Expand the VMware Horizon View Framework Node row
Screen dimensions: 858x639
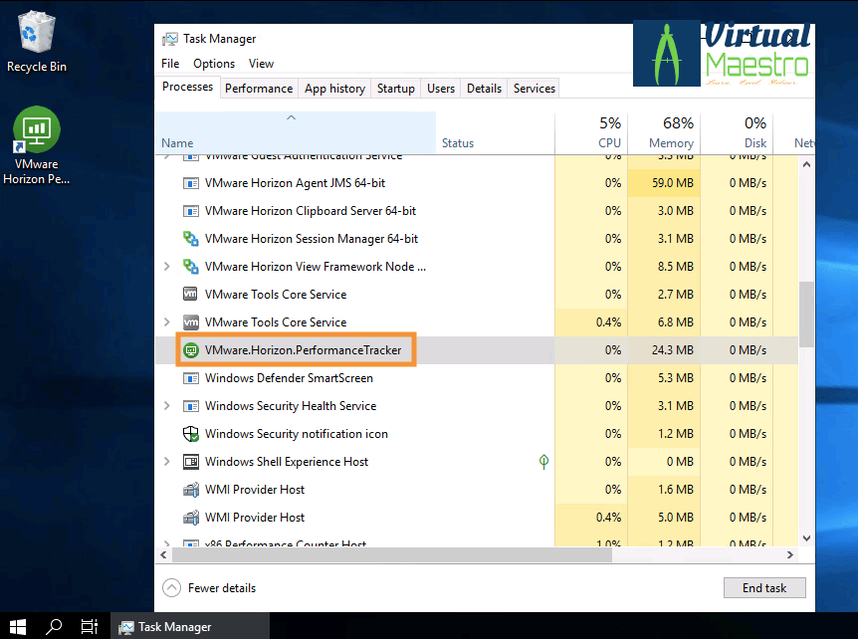pyautogui.click(x=166, y=267)
